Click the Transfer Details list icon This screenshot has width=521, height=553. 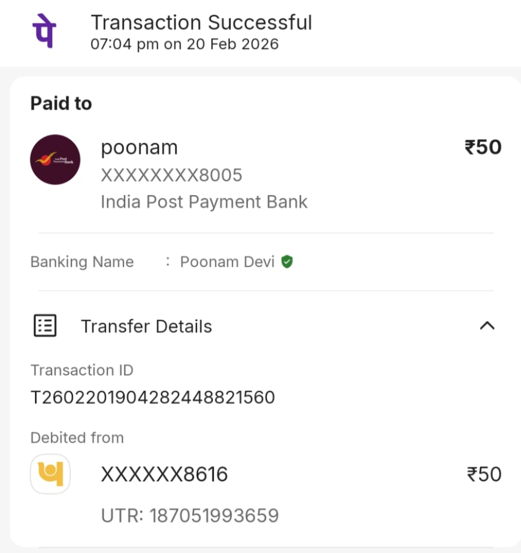(x=45, y=326)
